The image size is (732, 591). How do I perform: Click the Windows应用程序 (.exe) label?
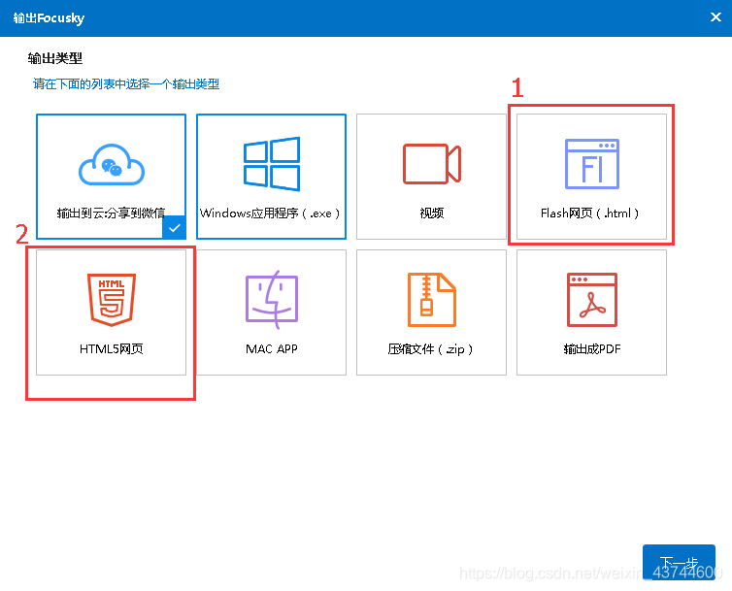click(270, 213)
